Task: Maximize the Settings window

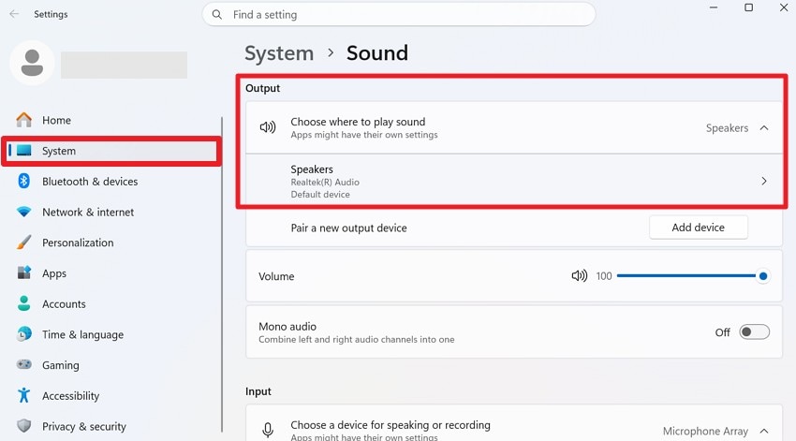Action: click(x=748, y=7)
